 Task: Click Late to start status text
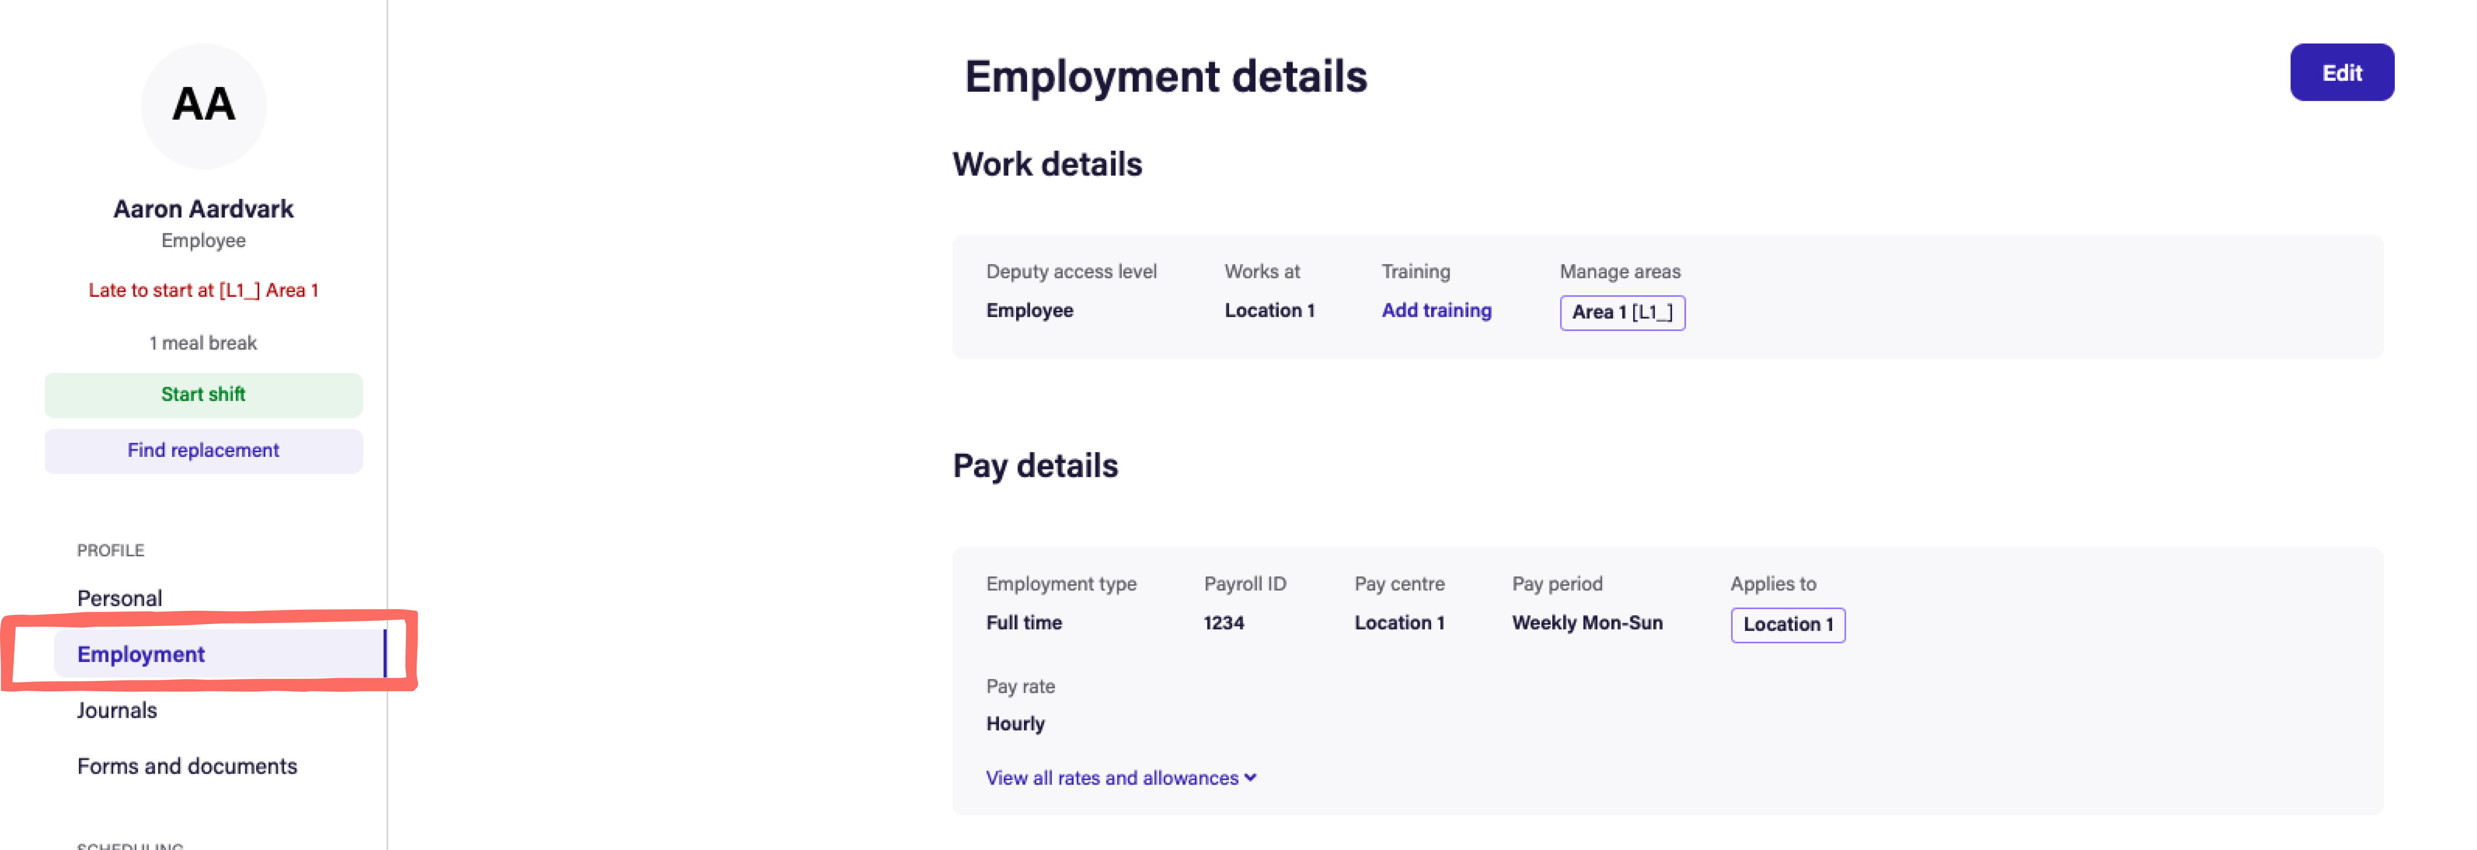(x=203, y=290)
